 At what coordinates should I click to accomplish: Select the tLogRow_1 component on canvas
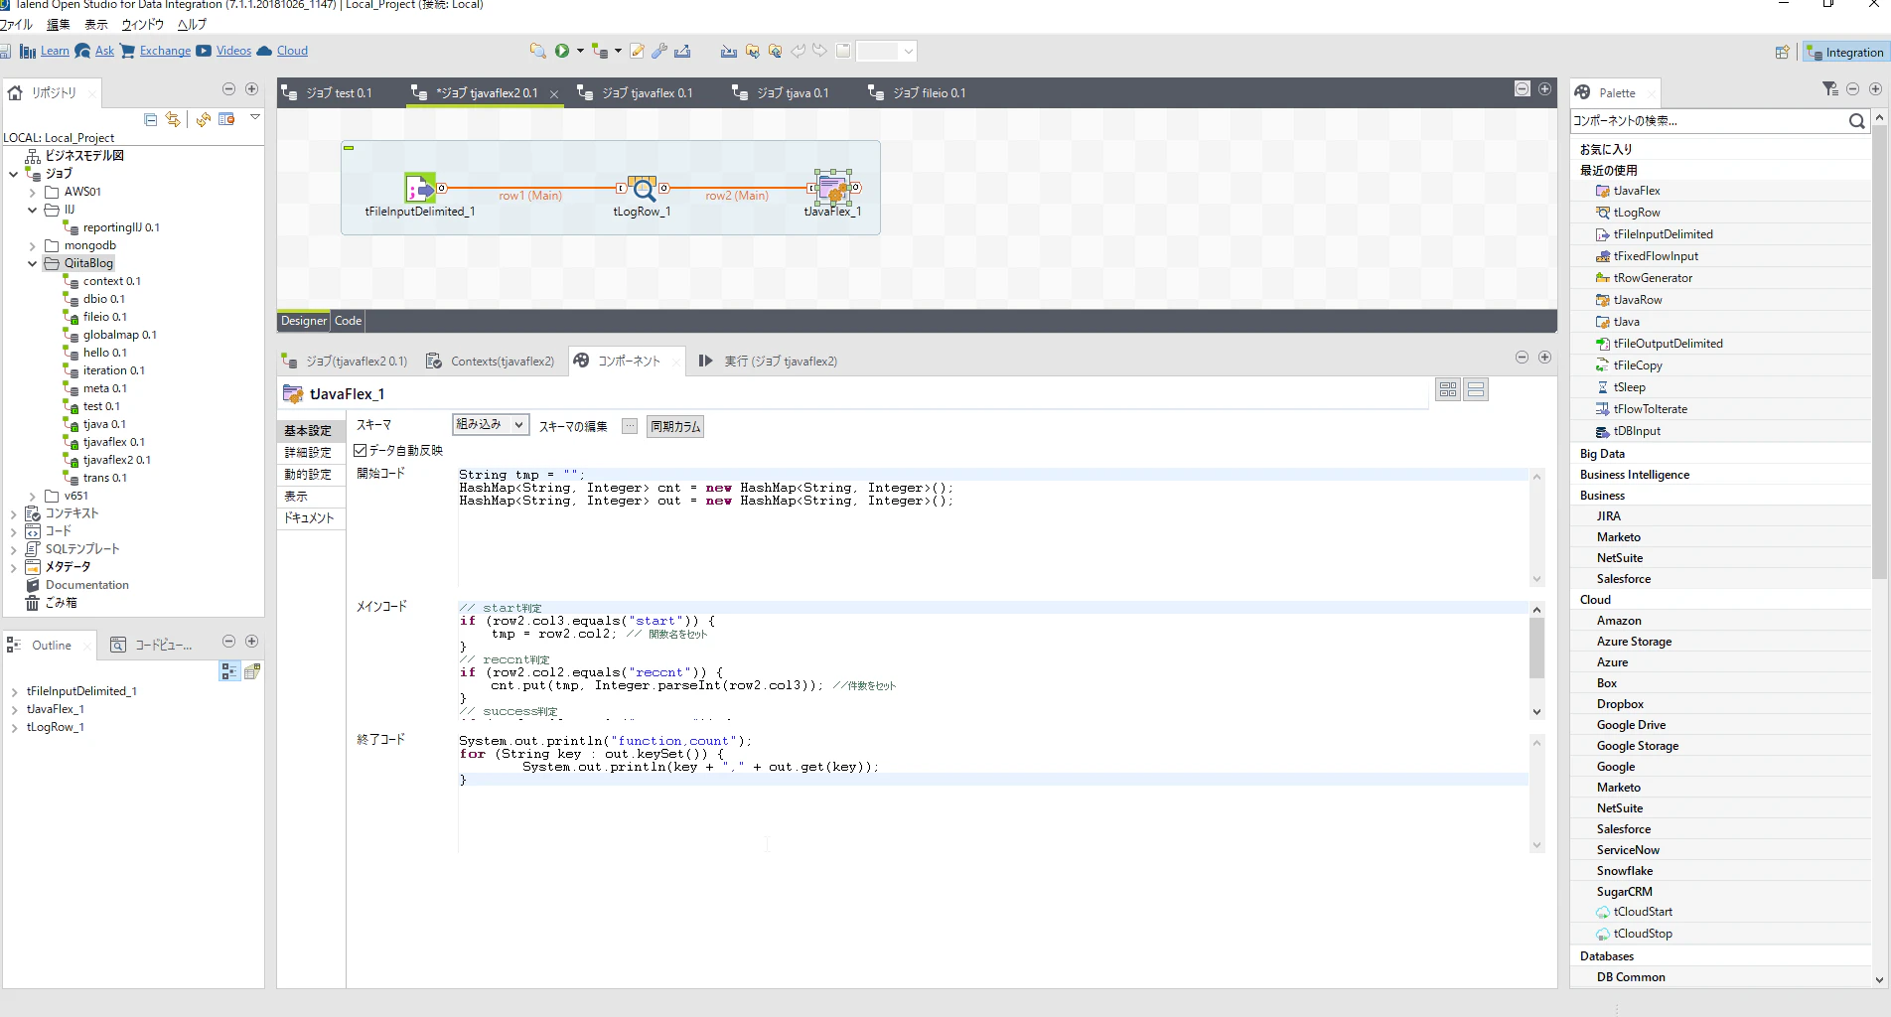coord(643,188)
